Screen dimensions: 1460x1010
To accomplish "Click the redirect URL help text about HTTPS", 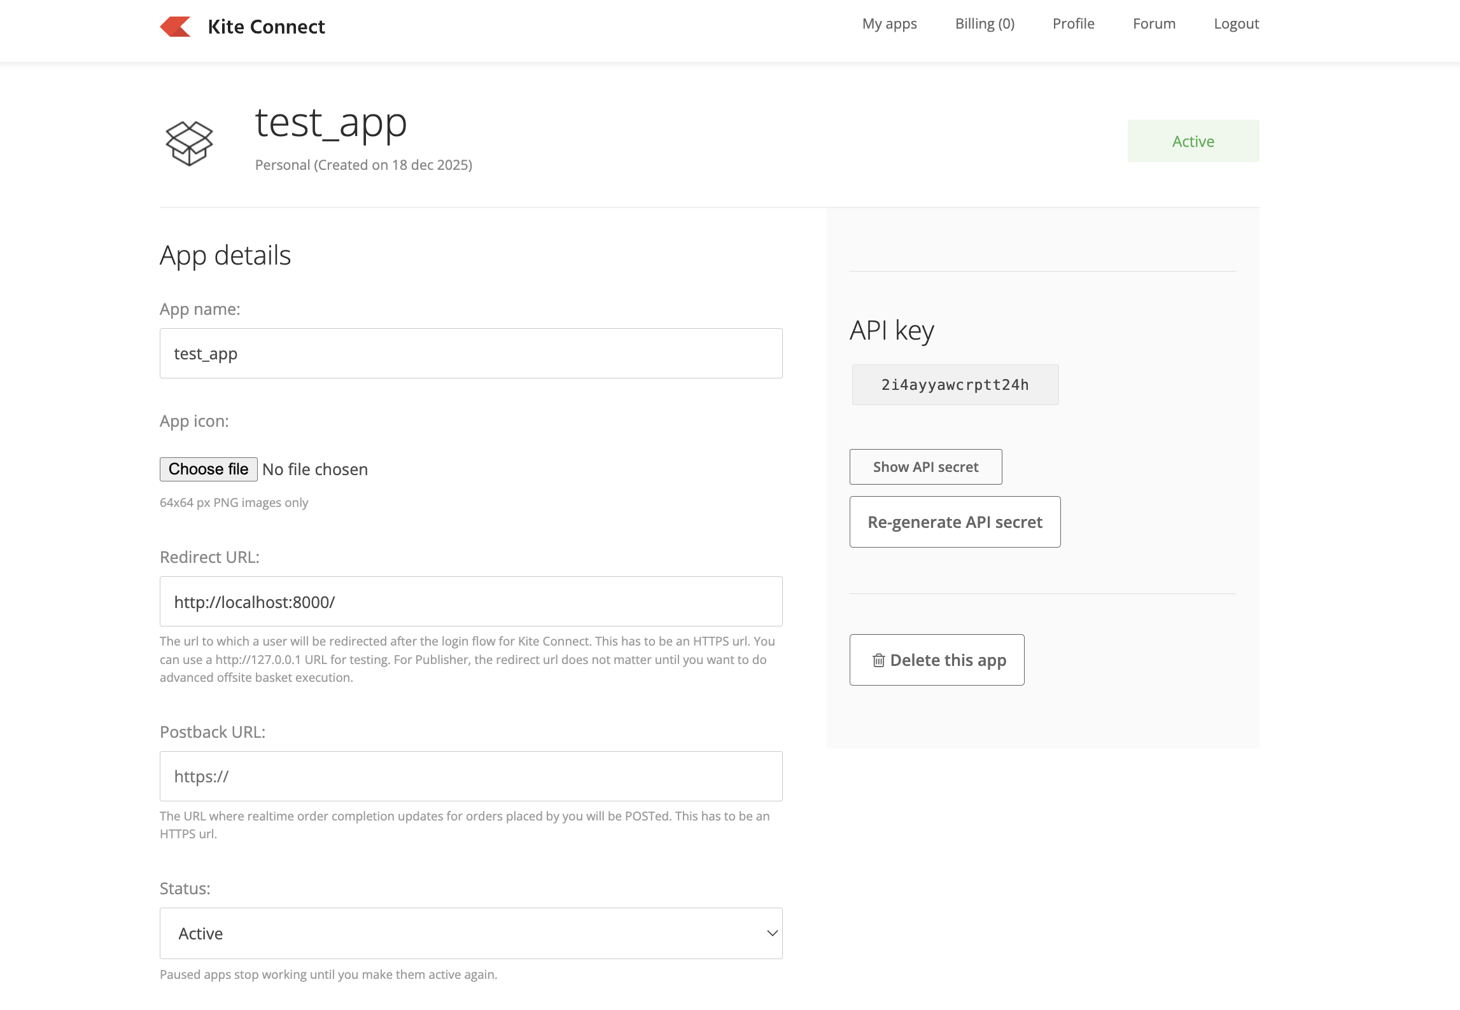I will 467,660.
